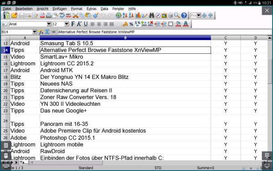Sort ascending with the A-Z icon
Image resolution: width=273 pixels, height=171 pixels.
pyautogui.click(x=125, y=16)
